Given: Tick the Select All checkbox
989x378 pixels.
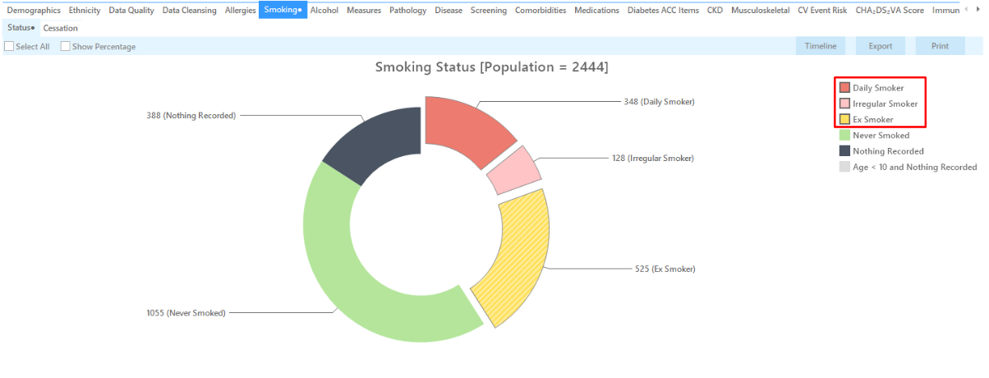Looking at the screenshot, I should [9, 46].
